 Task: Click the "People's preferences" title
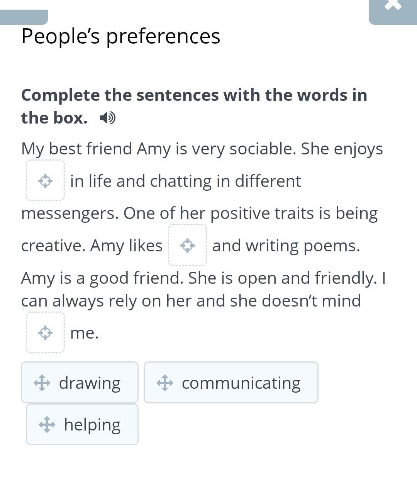tap(120, 36)
